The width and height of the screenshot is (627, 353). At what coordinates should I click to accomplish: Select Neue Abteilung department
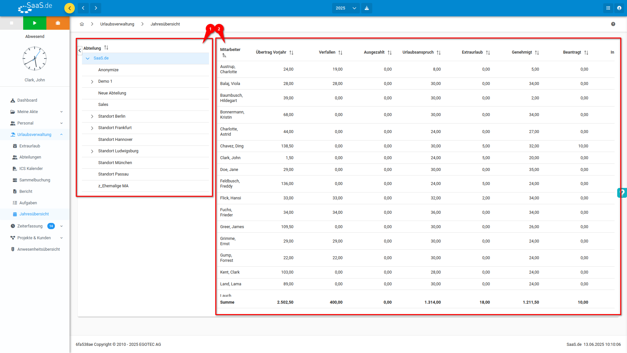pos(145,93)
